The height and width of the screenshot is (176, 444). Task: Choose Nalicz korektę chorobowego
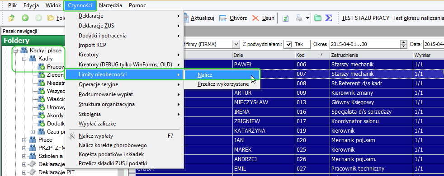pyautogui.click(x=125, y=145)
